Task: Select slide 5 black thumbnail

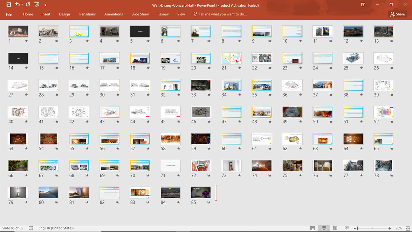Action: 140,31
